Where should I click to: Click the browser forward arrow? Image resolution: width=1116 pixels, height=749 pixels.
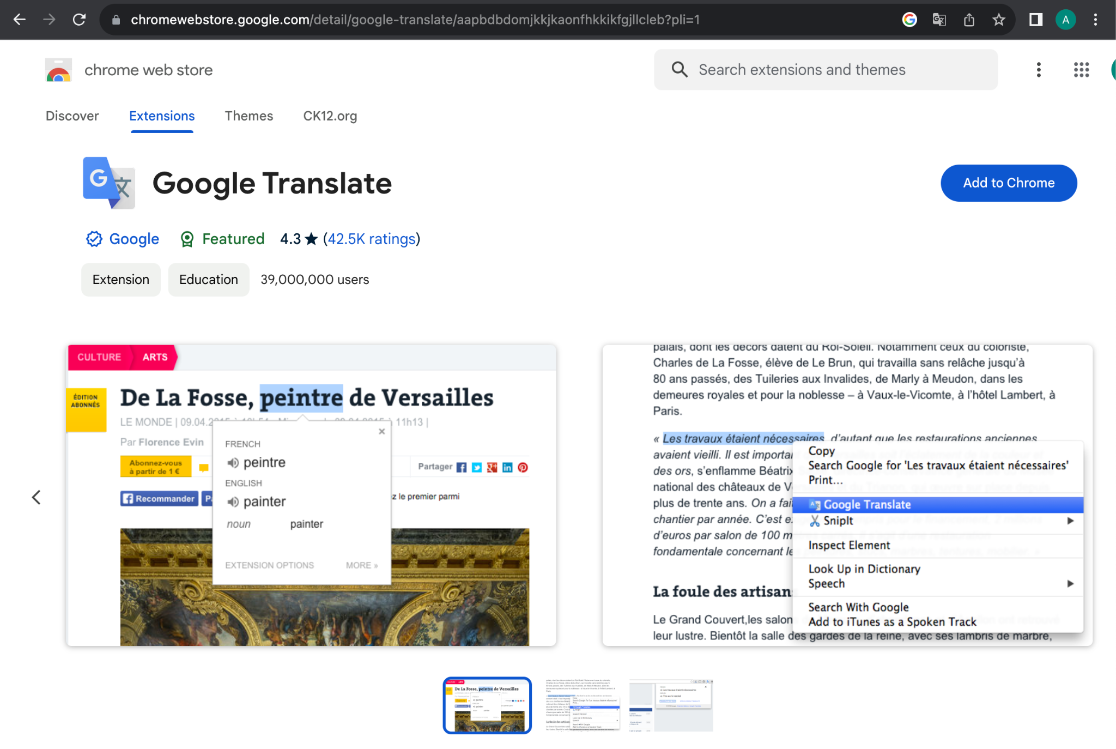tap(50, 20)
